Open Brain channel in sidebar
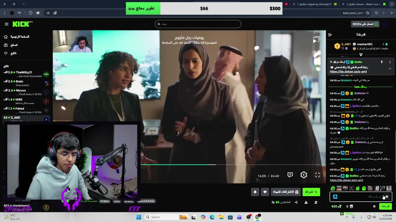This screenshot has height=222, width=396. [26, 83]
